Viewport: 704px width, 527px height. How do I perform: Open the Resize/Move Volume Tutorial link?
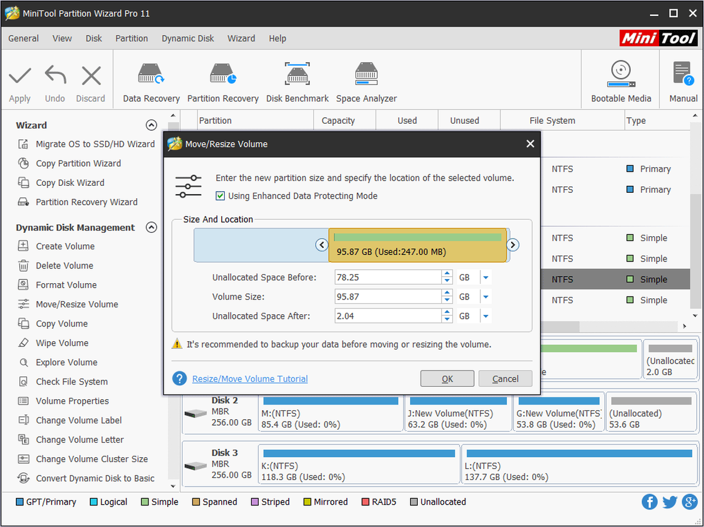tap(250, 379)
